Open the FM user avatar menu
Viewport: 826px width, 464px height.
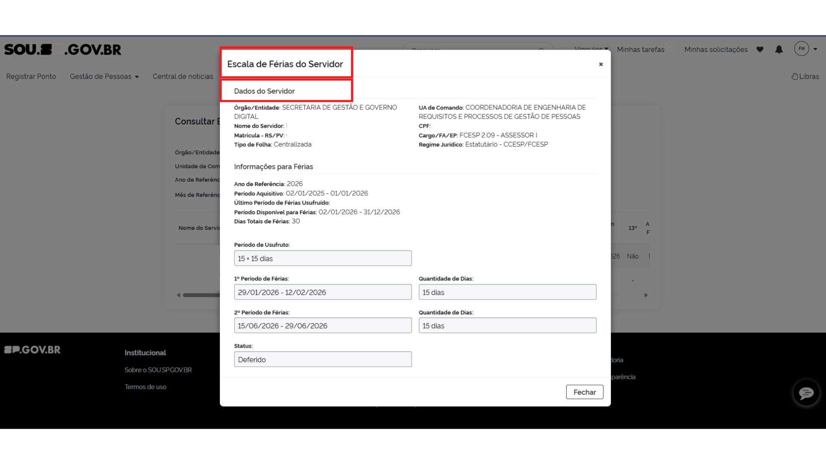(x=801, y=49)
